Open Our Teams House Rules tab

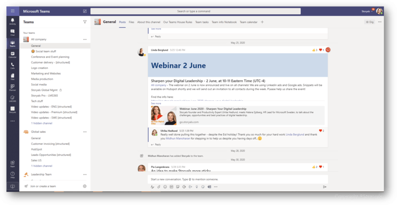coord(177,22)
